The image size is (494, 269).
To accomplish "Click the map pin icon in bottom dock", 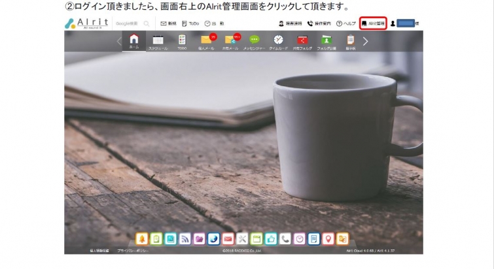I will click(x=328, y=239).
